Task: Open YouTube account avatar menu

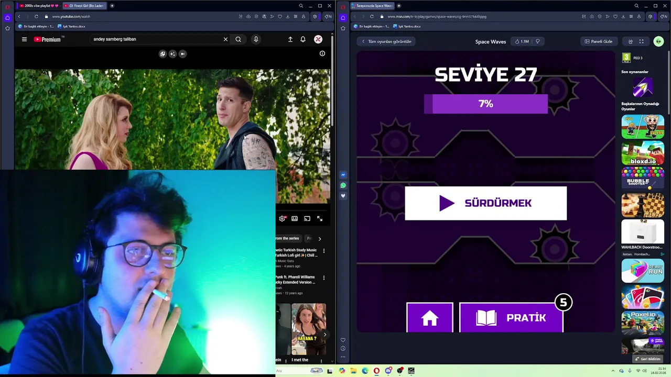Action: click(x=318, y=39)
